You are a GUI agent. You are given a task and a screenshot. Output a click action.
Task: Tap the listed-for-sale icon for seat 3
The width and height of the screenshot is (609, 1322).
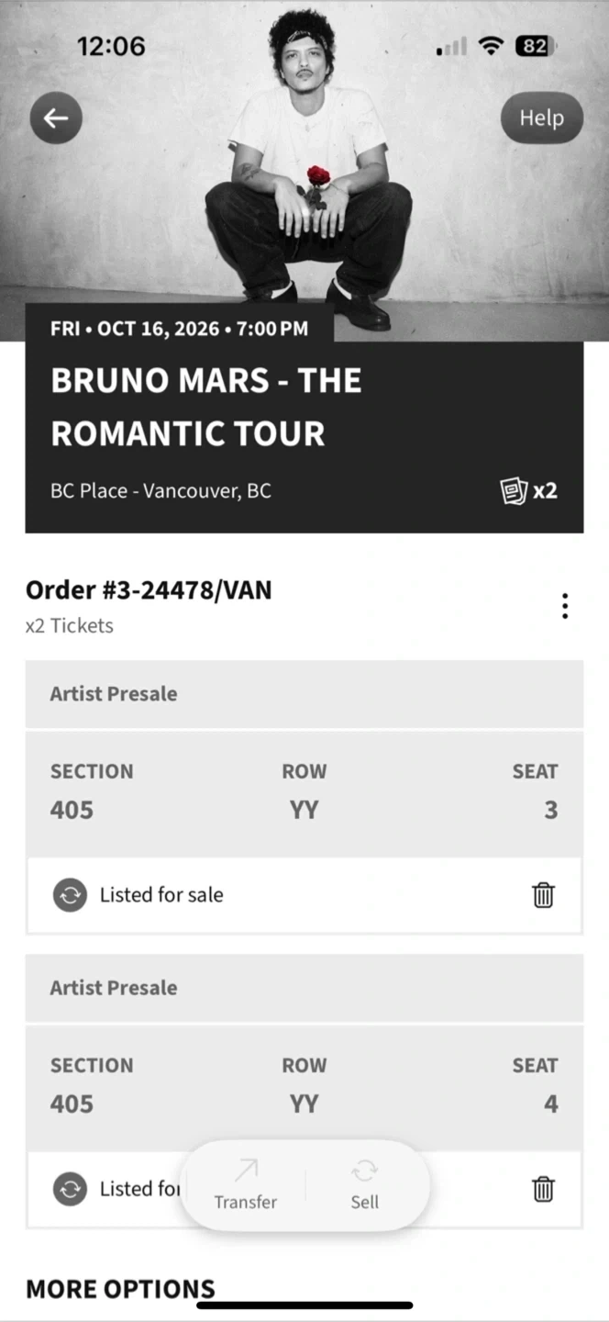(x=70, y=895)
